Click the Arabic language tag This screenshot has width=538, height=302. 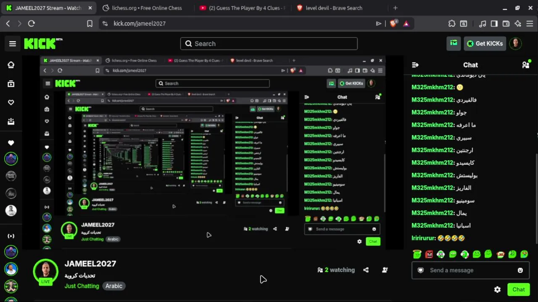pyautogui.click(x=114, y=286)
